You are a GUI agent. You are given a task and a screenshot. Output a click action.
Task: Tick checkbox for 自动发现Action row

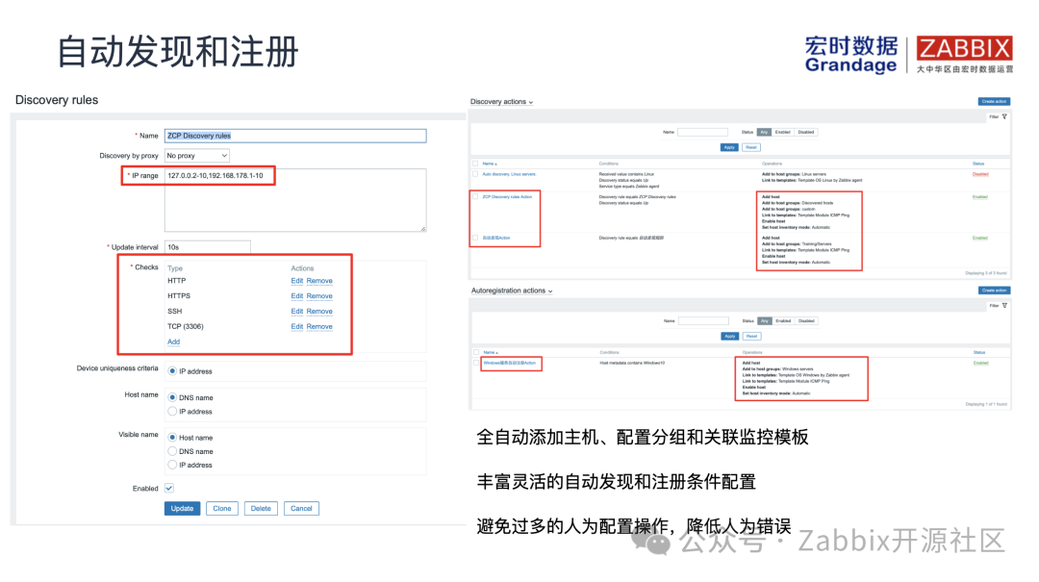click(x=475, y=238)
